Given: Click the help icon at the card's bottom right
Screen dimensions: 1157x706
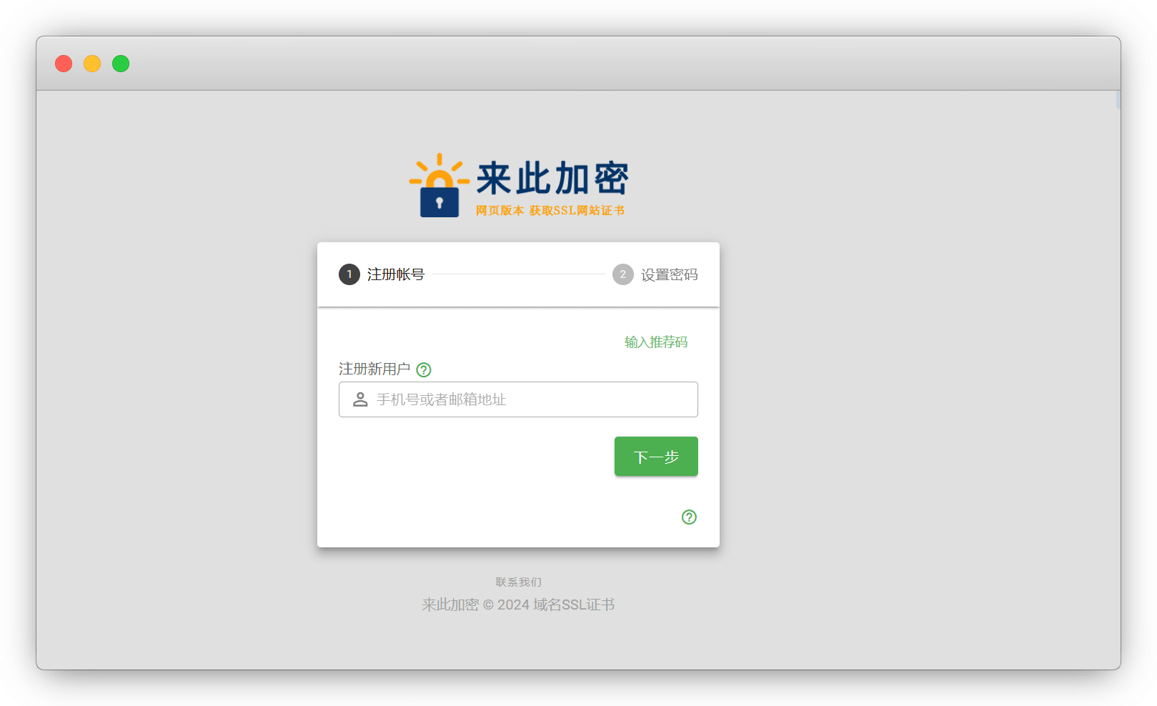Looking at the screenshot, I should pos(689,517).
